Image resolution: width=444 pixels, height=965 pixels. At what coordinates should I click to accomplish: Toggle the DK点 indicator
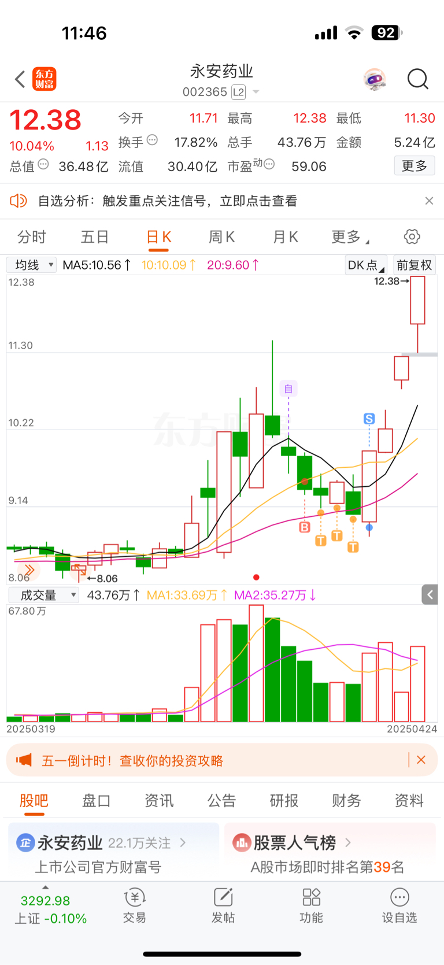click(366, 265)
